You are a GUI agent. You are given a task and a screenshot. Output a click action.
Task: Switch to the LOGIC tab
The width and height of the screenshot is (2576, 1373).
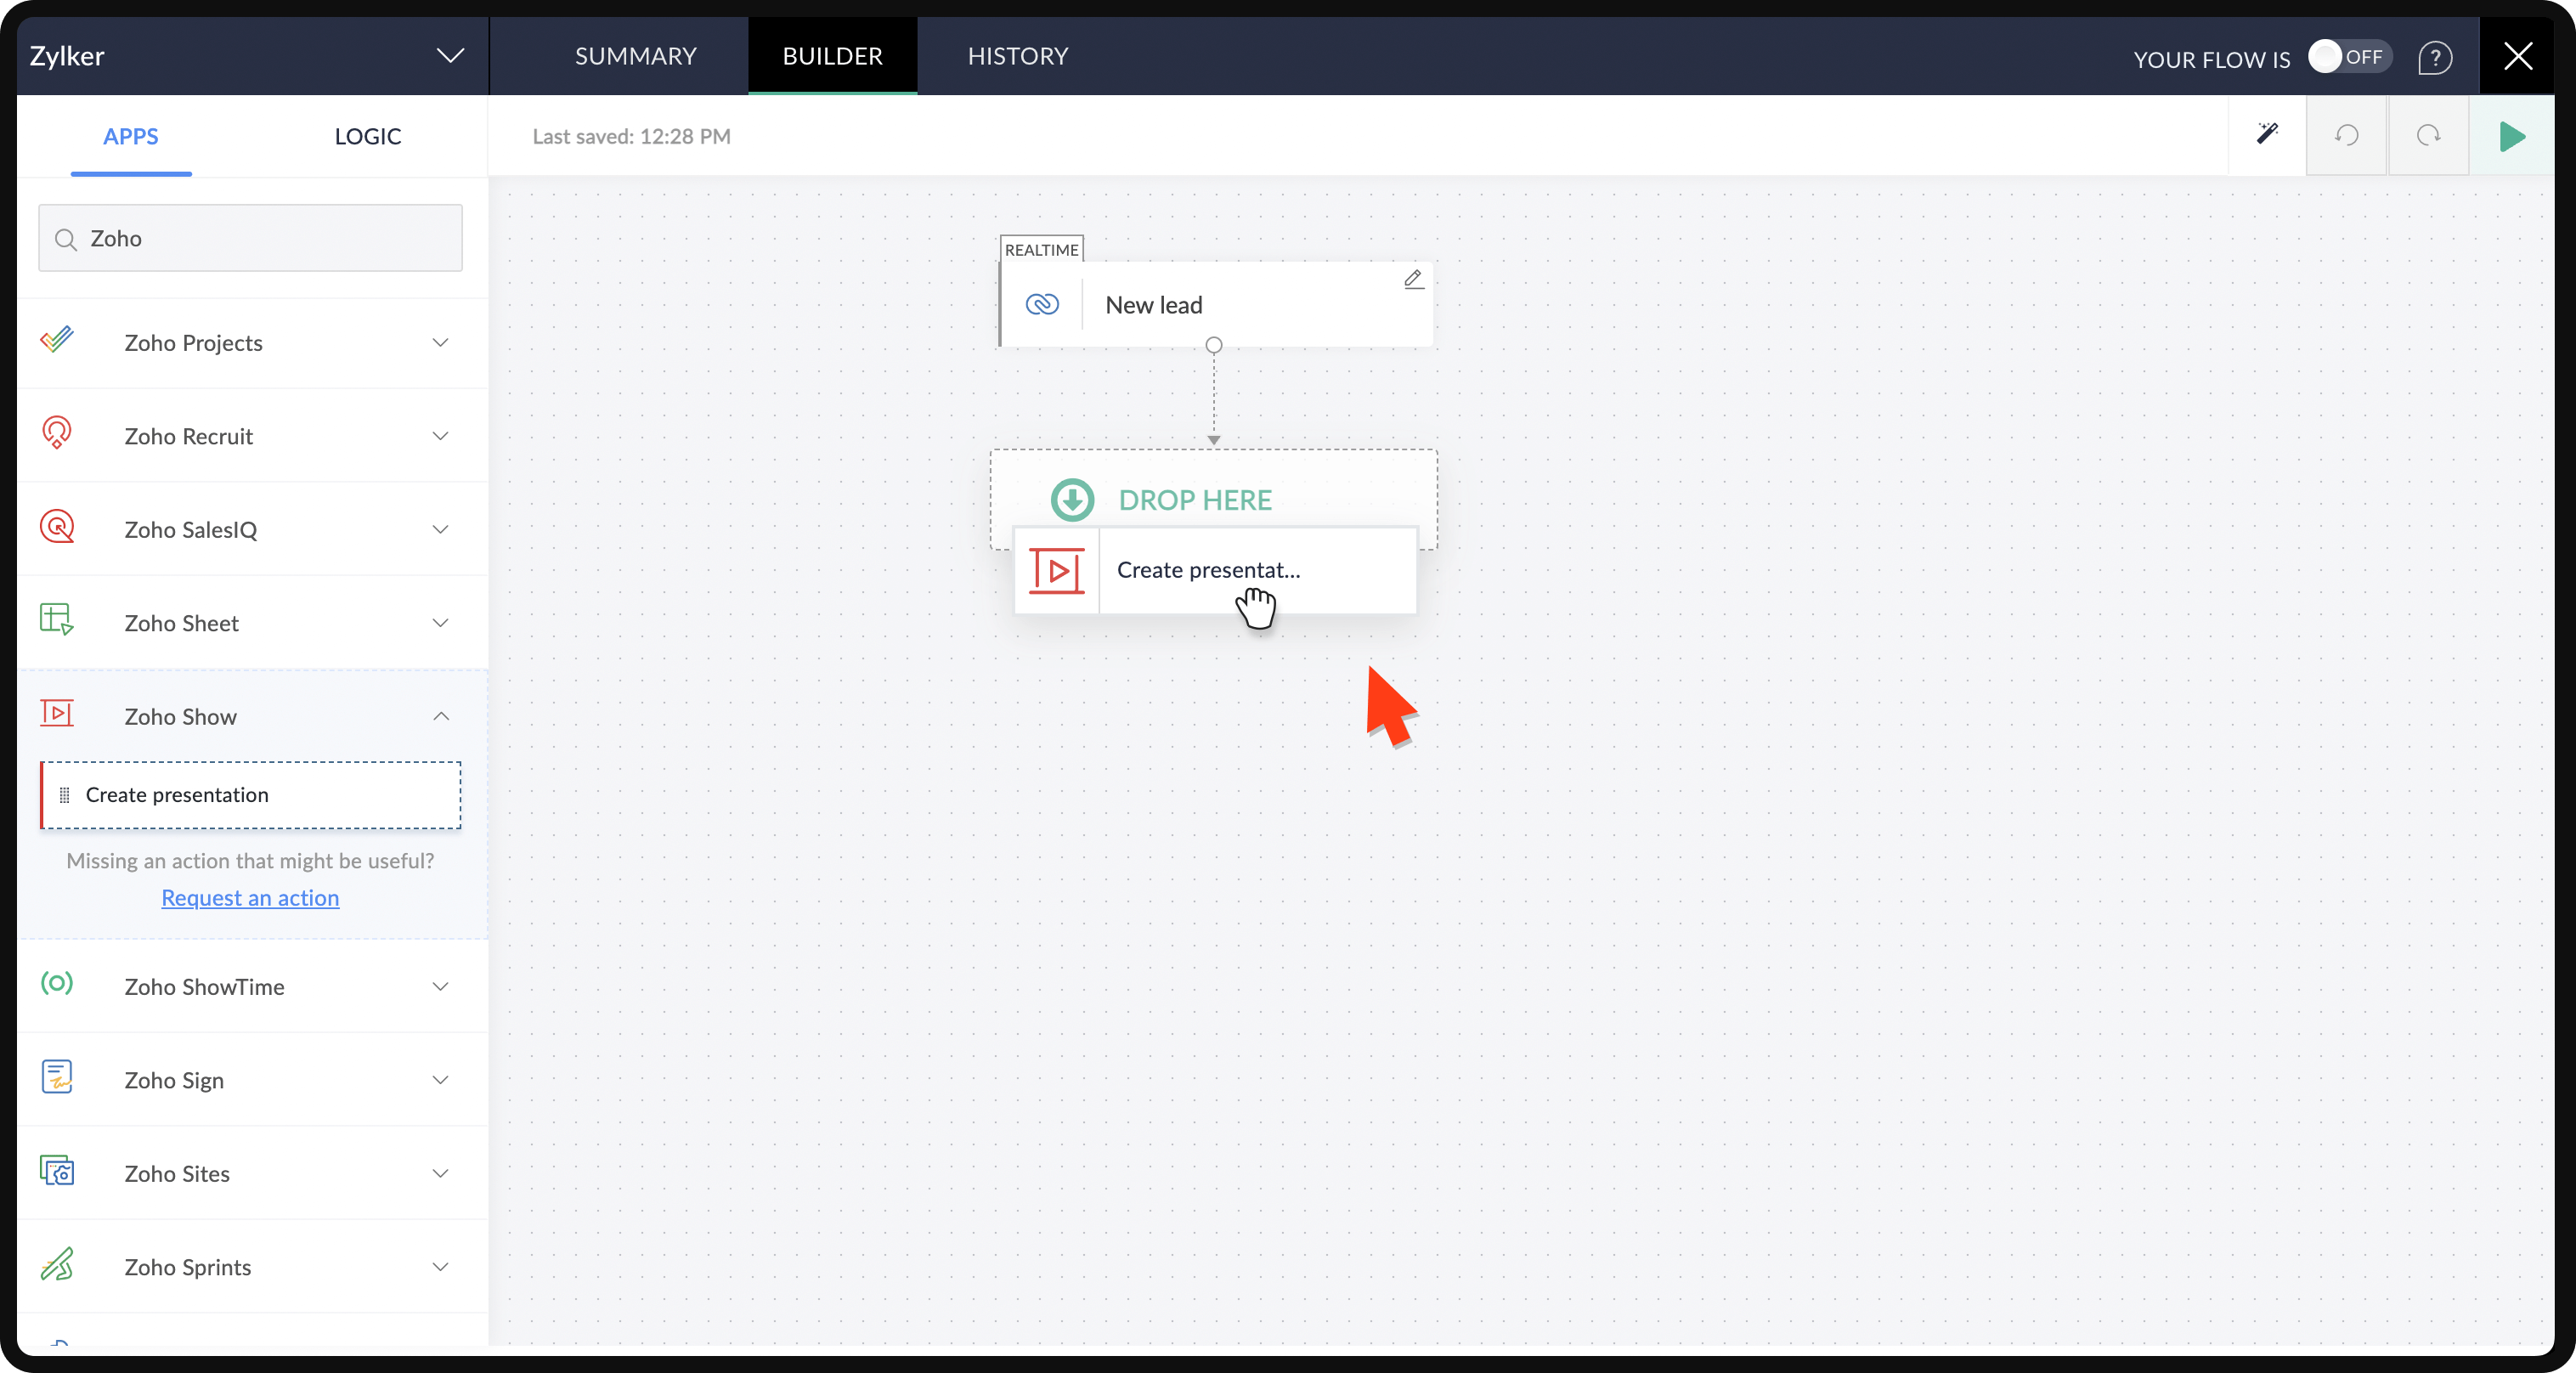[x=367, y=136]
